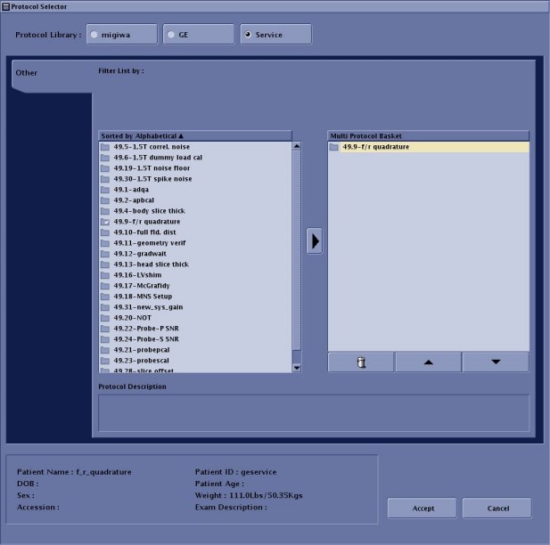Click window menu icon in Protocol Selector title bar
The width and height of the screenshot is (550, 545).
click(5, 5)
